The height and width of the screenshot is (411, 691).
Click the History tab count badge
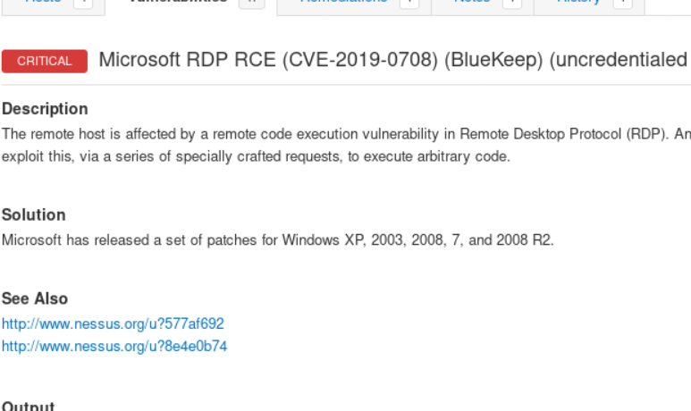(x=622, y=3)
